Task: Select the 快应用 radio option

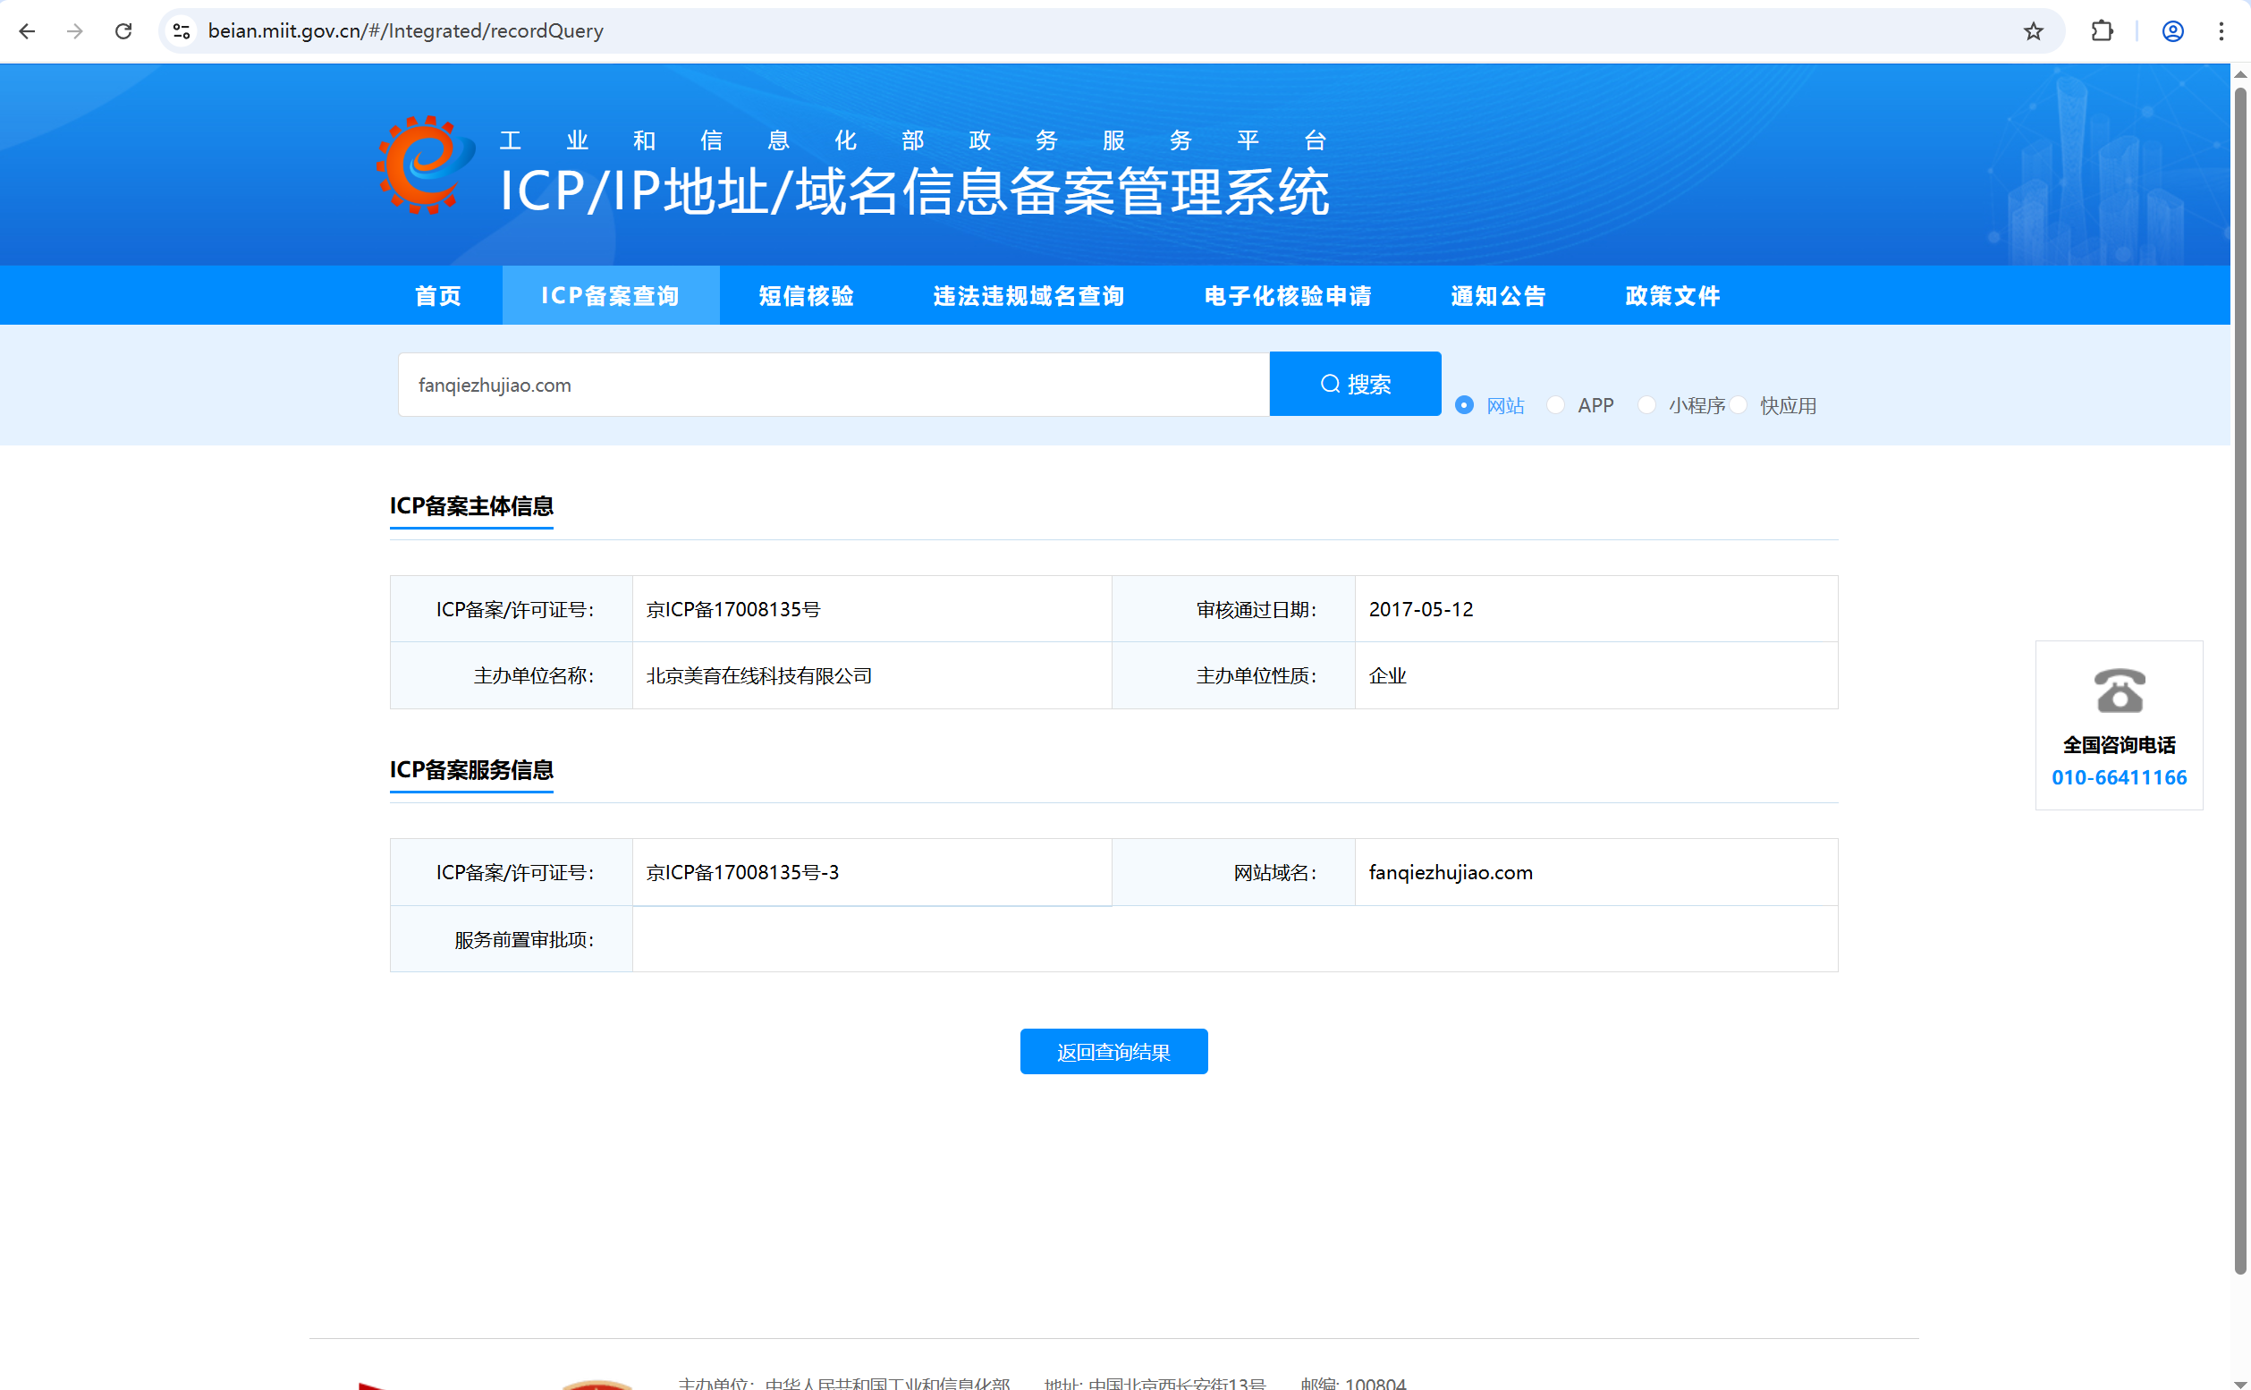Action: click(x=1739, y=405)
